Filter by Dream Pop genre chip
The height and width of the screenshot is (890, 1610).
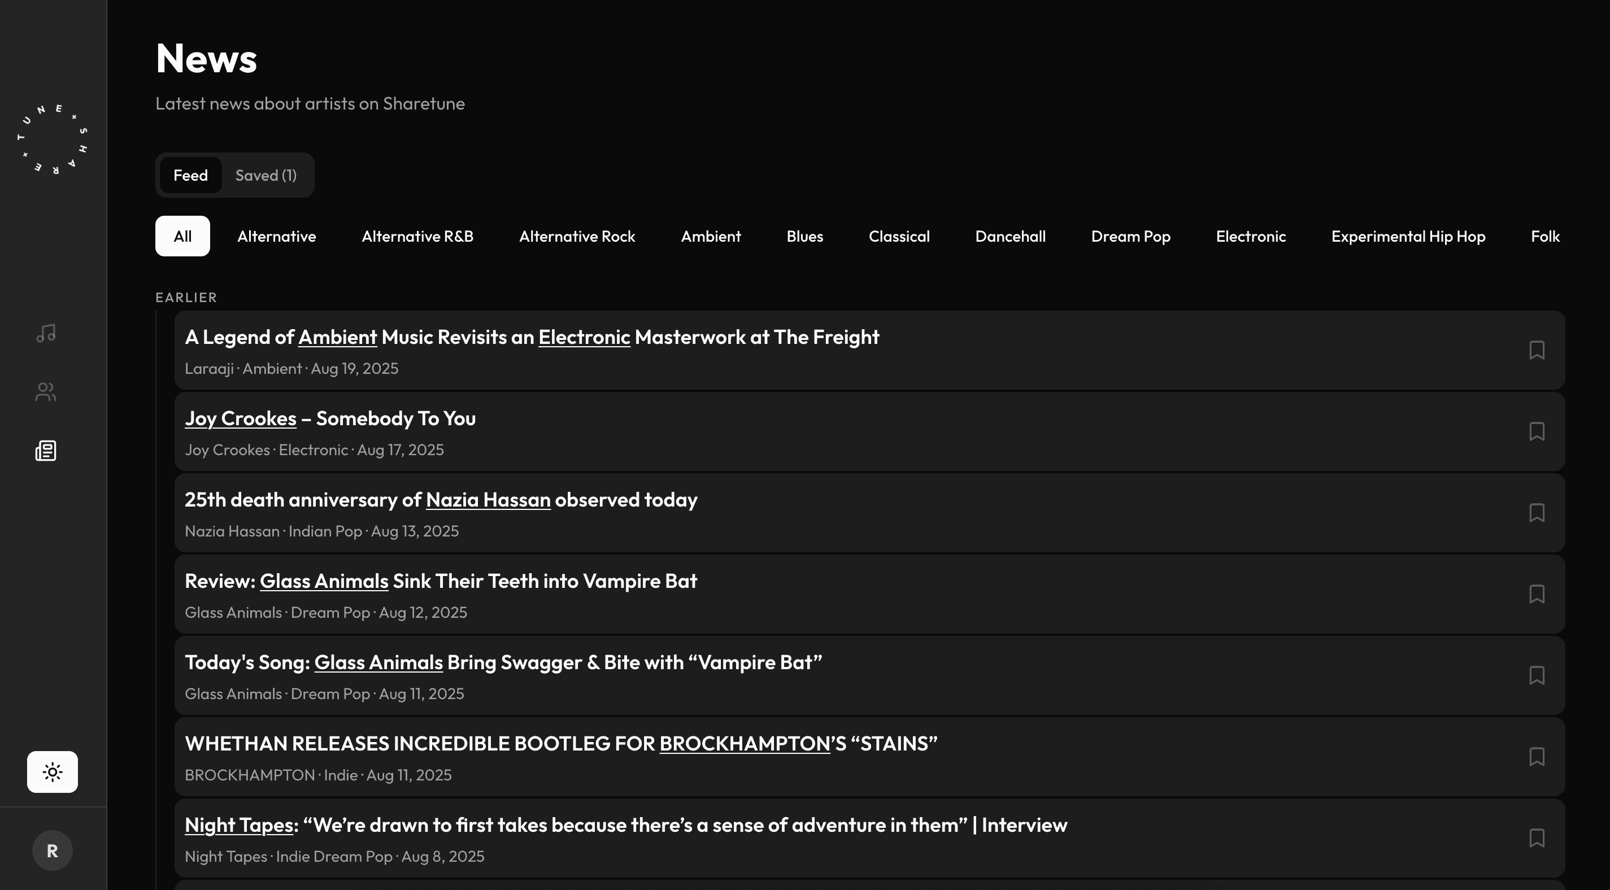[1130, 236]
